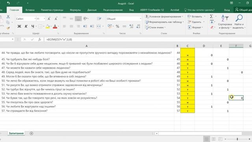The width and height of the screenshot is (252, 142).
Task: Click the accounting currency format icon
Action: tap(110, 26)
